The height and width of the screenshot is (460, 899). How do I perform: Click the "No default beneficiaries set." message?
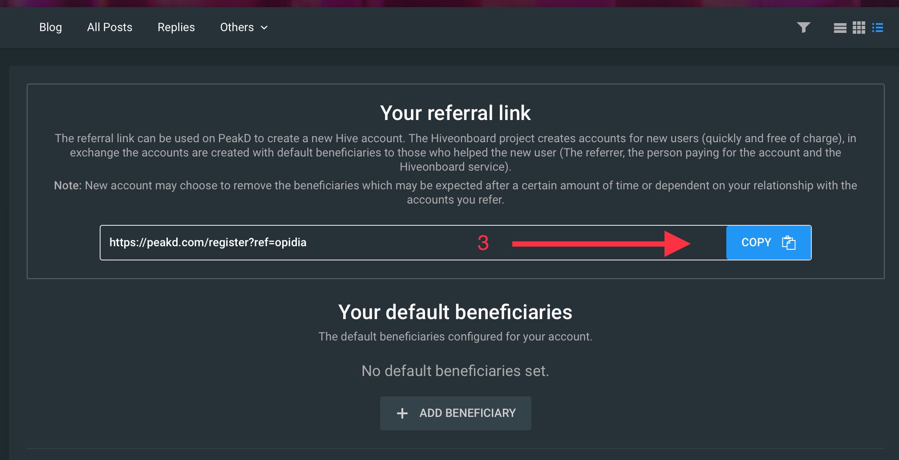[x=455, y=371]
